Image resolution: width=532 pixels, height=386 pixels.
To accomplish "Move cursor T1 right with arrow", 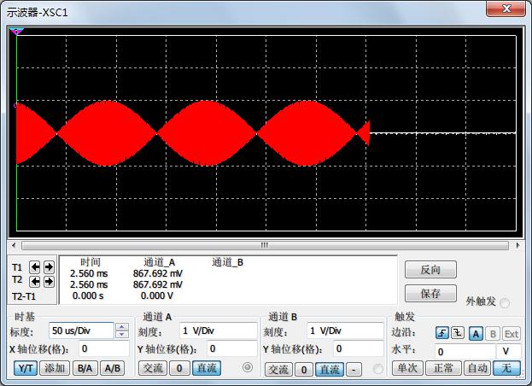I will click(x=48, y=267).
